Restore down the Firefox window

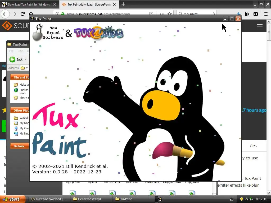[261, 4]
